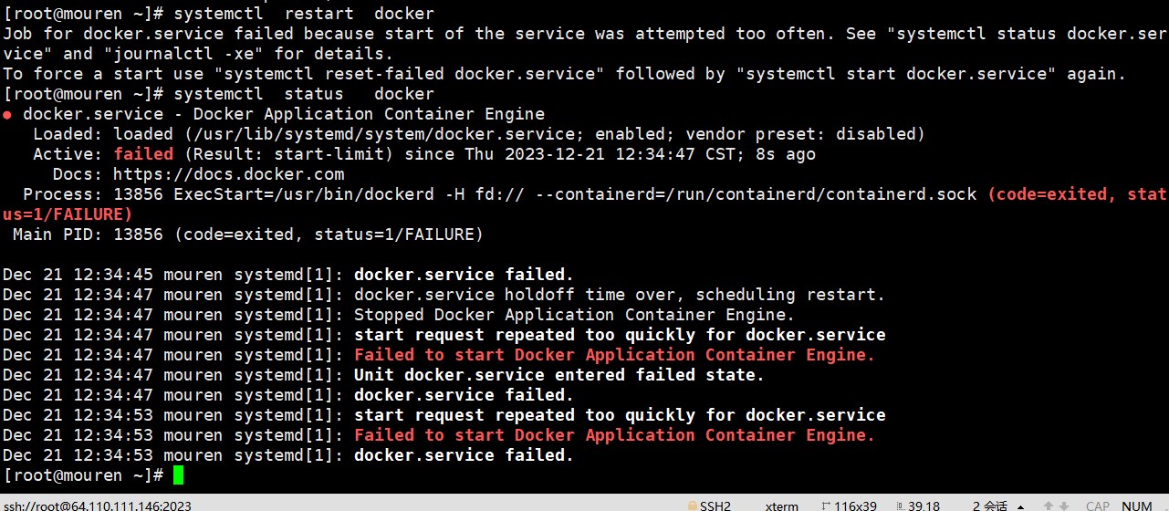1169x511 pixels.
Task: Click the CAP indicator in status bar
Action: click(1098, 506)
